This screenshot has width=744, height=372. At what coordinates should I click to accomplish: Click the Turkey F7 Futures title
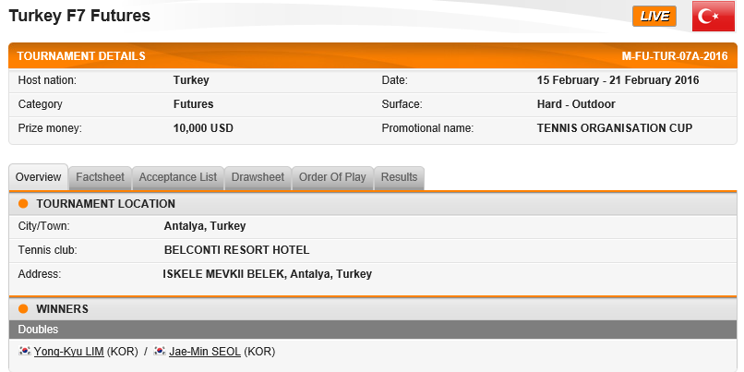click(x=79, y=16)
